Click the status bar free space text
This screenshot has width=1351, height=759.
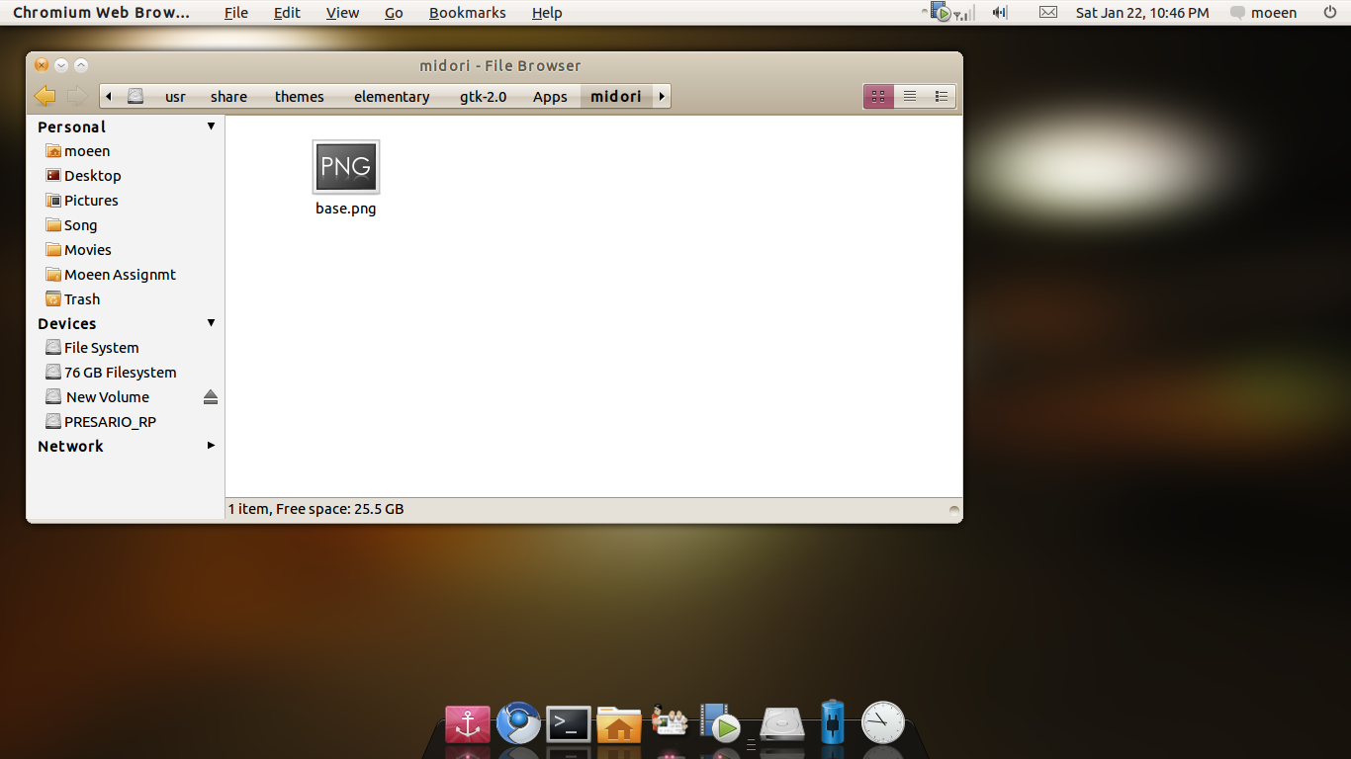[x=316, y=509]
